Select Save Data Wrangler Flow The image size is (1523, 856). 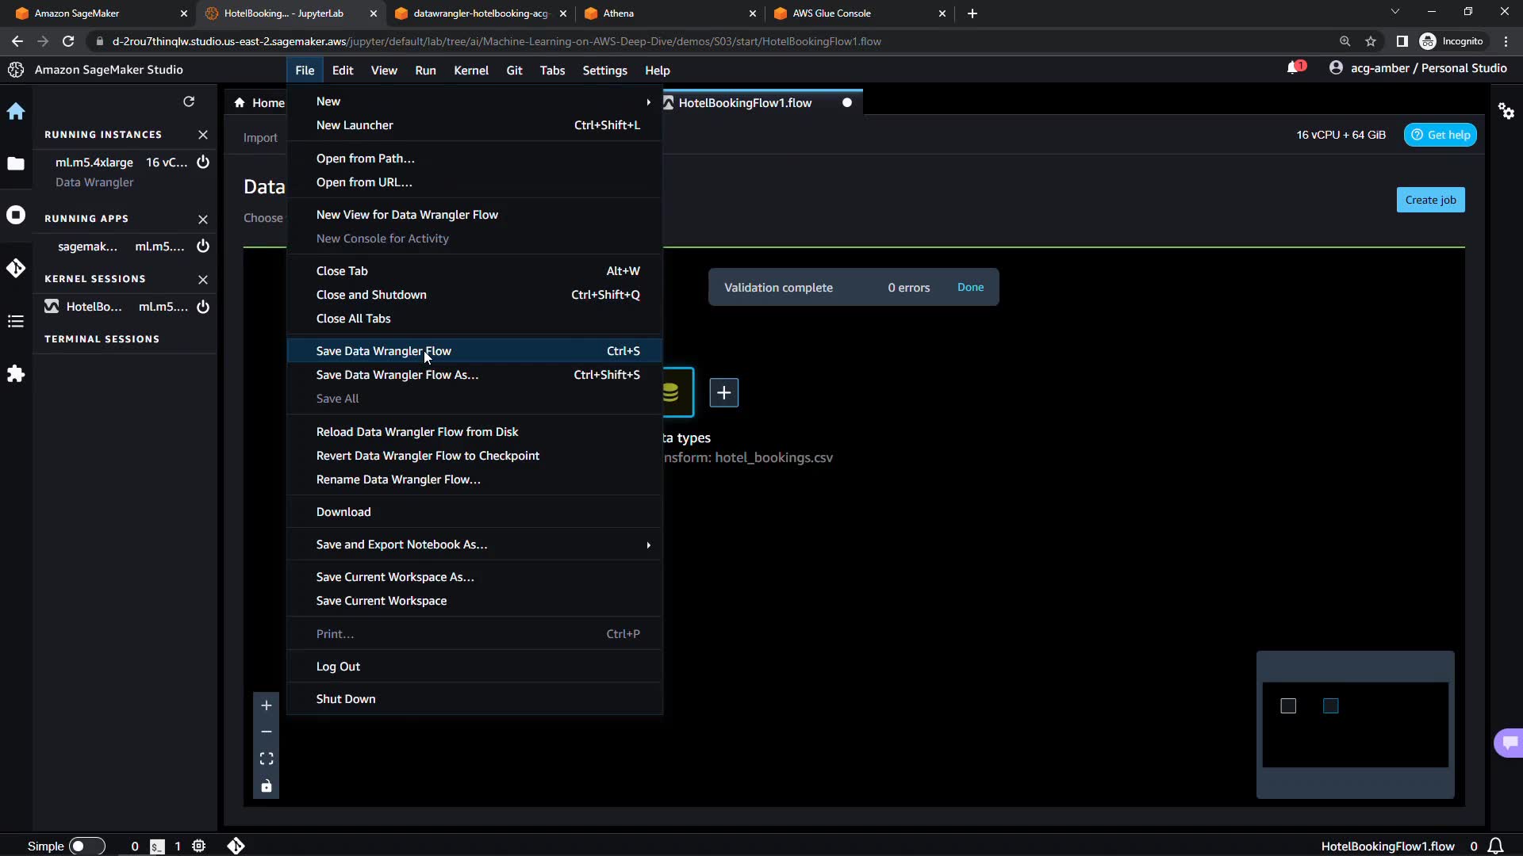pyautogui.click(x=384, y=351)
